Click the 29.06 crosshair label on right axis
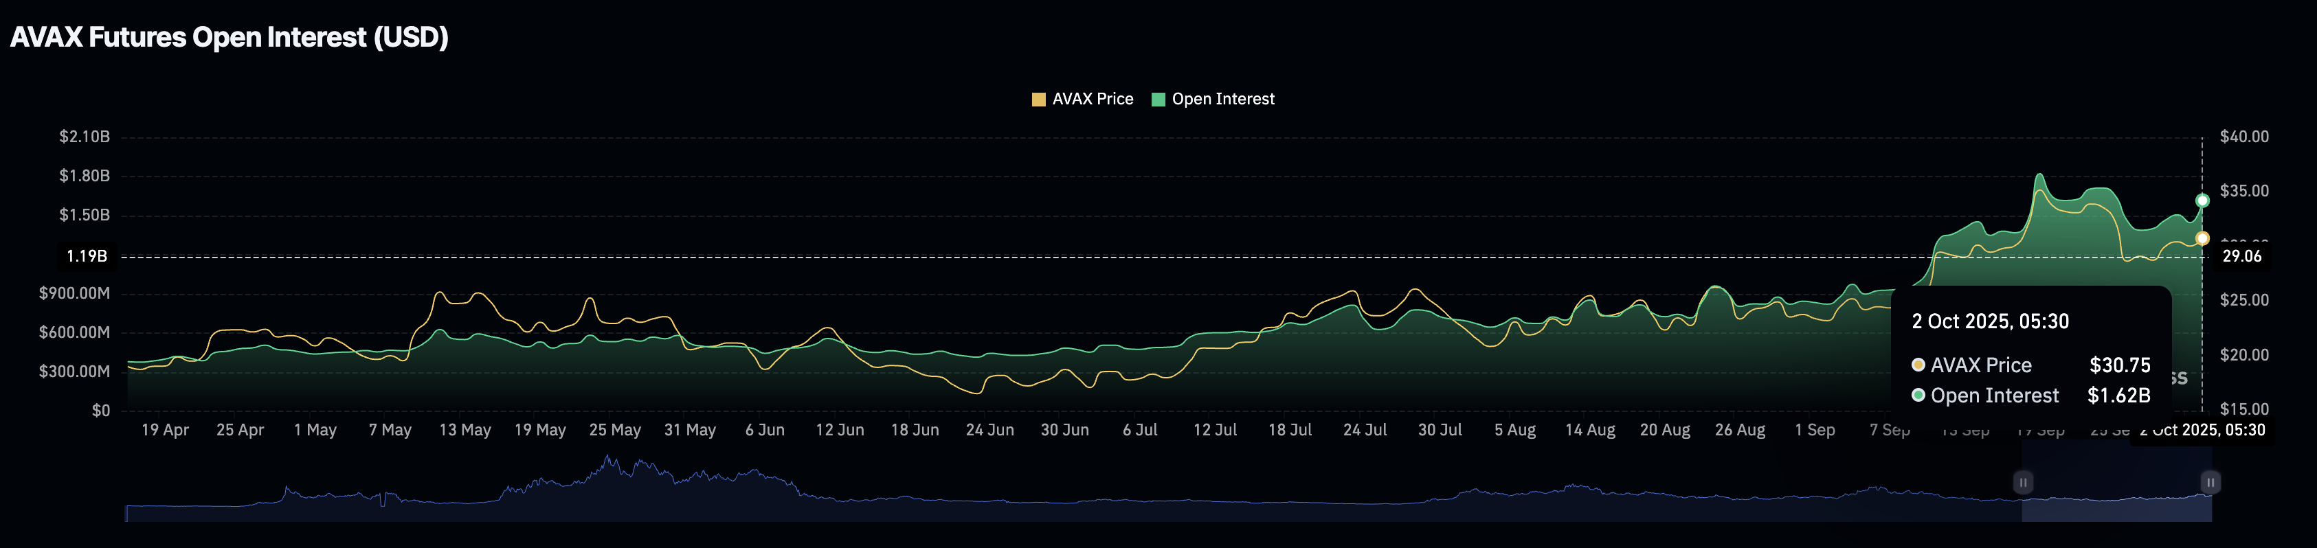 tap(2241, 257)
